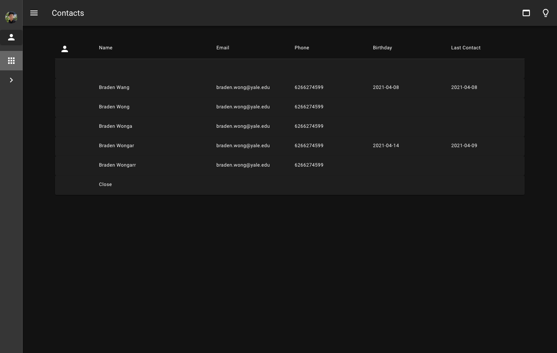Sort by the Phone column header
The height and width of the screenshot is (353, 557).
[302, 48]
